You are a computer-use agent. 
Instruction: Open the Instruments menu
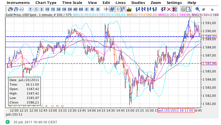tap(18, 3)
